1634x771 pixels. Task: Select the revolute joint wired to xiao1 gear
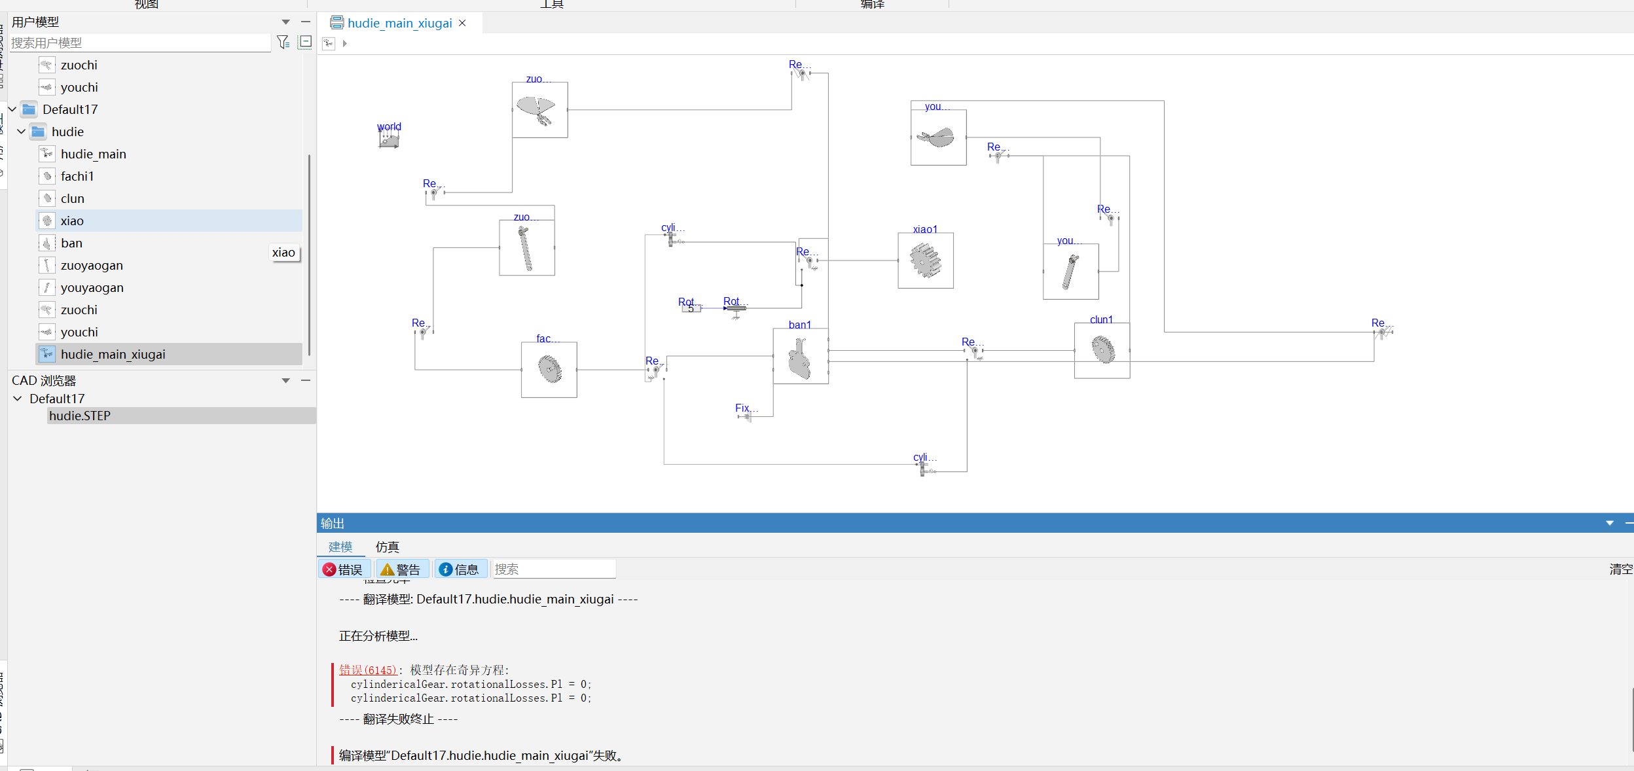pyautogui.click(x=809, y=261)
